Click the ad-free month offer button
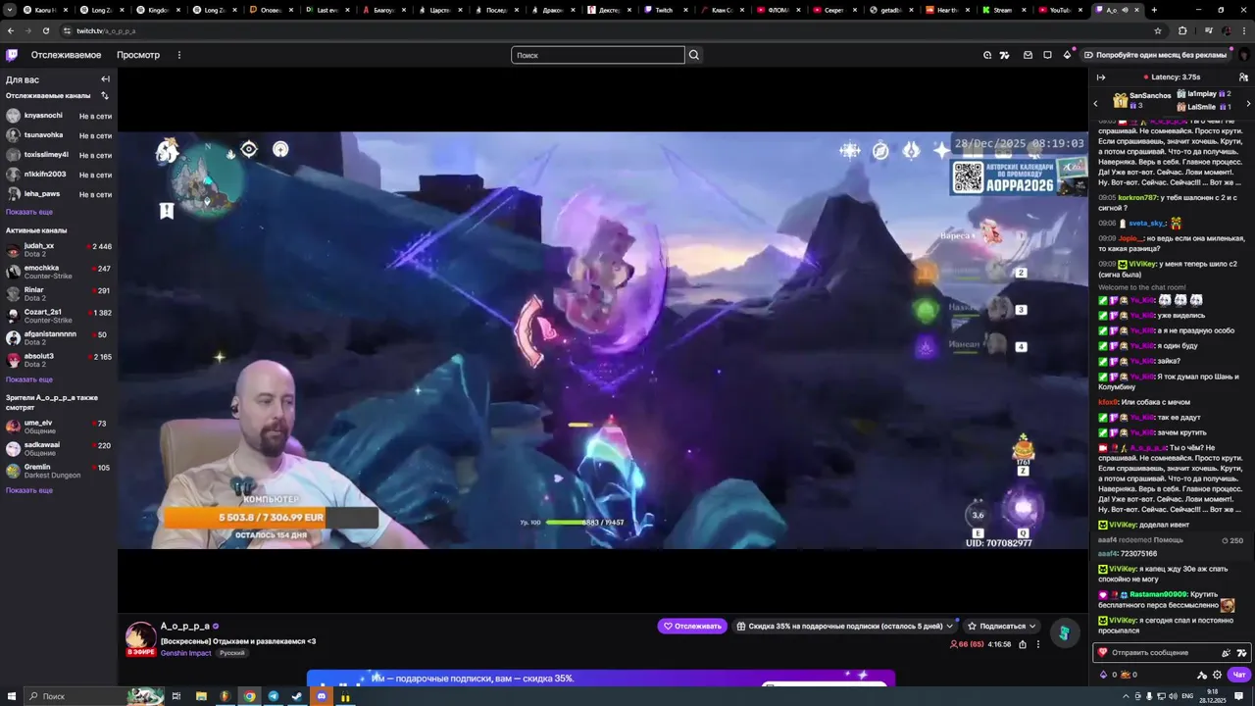 (1155, 55)
